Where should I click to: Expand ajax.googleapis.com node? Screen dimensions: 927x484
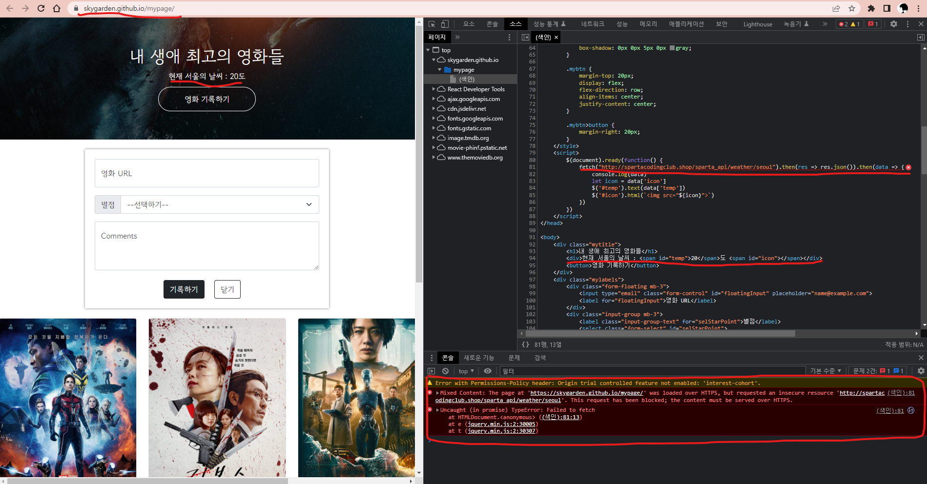click(x=433, y=99)
